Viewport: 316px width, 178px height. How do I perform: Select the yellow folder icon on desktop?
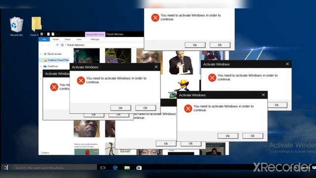coord(36,24)
